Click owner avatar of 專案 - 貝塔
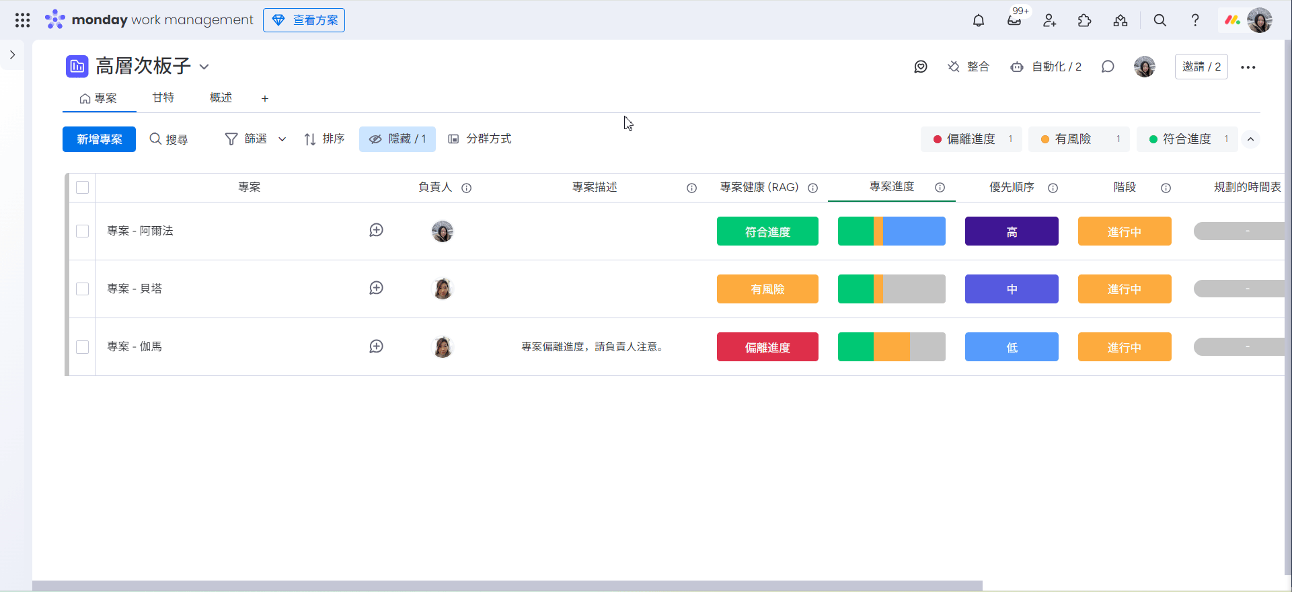Screen dimensions: 1292x592 (443, 289)
